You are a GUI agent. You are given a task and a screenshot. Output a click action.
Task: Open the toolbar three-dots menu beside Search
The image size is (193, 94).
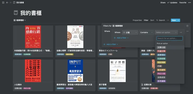click(168, 20)
